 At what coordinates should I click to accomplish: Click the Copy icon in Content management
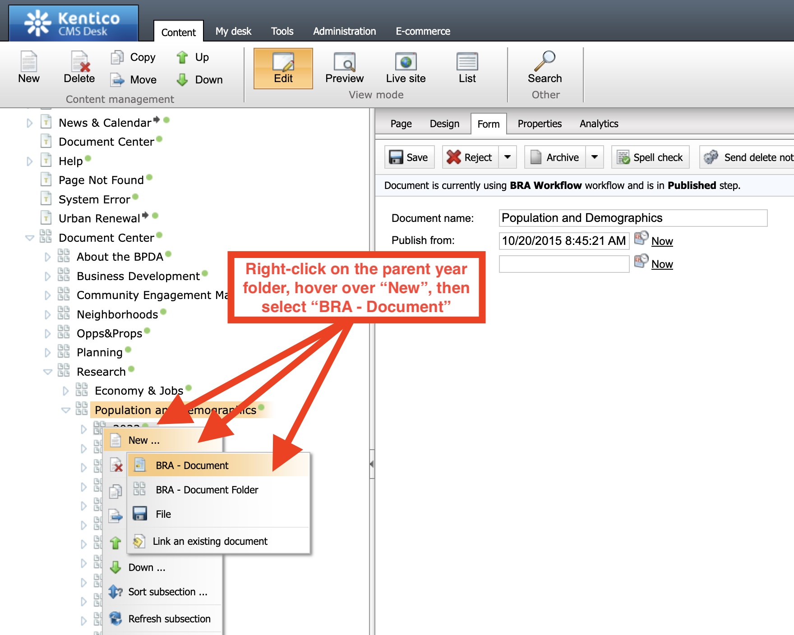pyautogui.click(x=117, y=57)
